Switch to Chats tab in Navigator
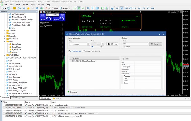191x121 pixels. point(23,98)
